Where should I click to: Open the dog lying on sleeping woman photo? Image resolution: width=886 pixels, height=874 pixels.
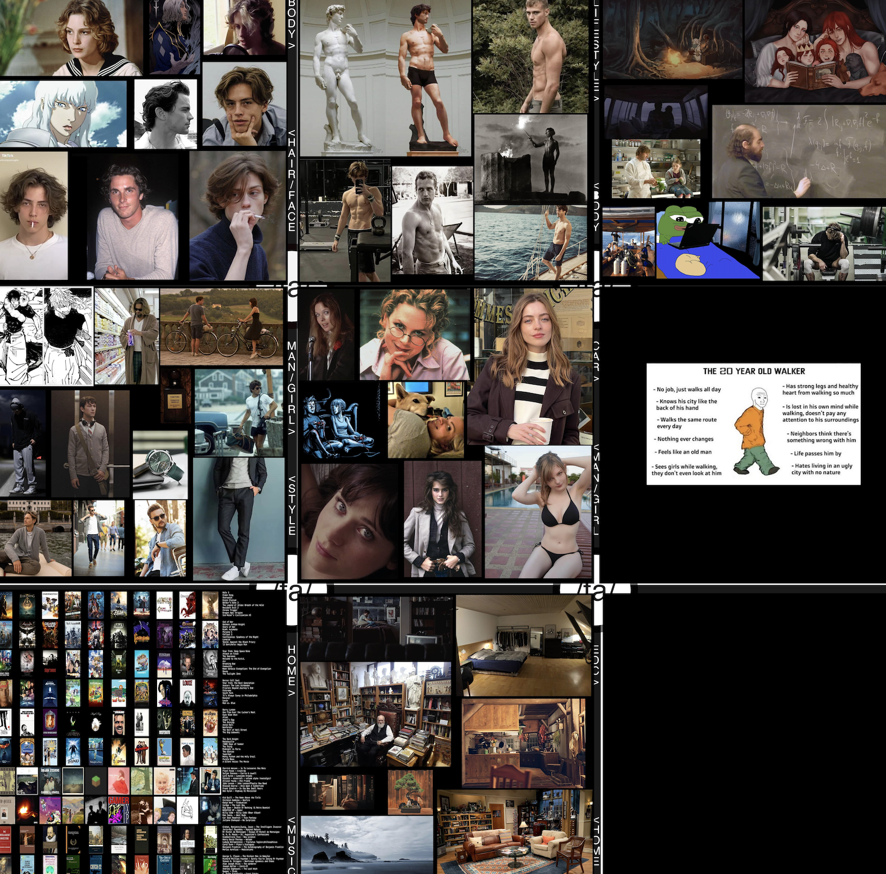(426, 420)
